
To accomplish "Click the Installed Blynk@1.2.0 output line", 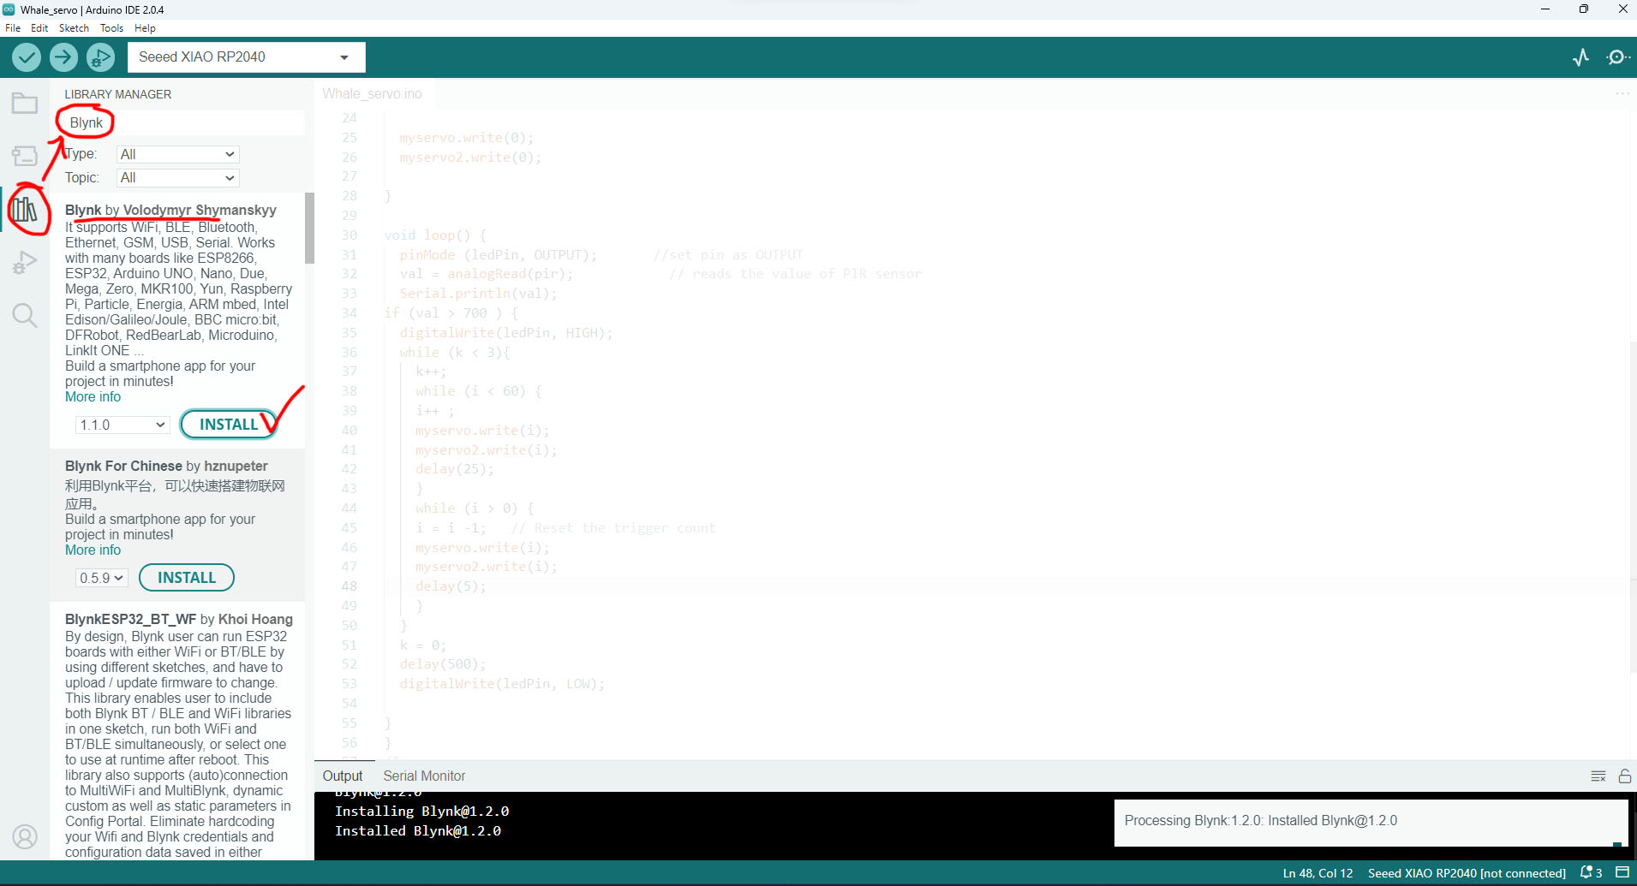I will point(418,831).
